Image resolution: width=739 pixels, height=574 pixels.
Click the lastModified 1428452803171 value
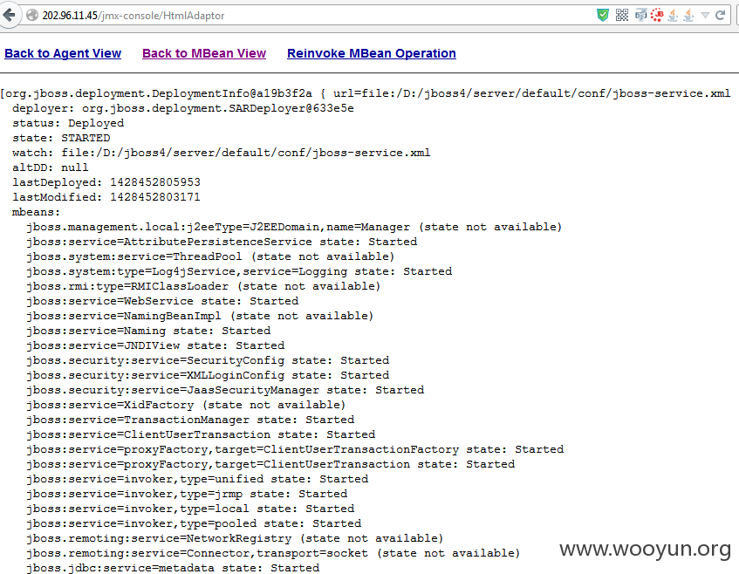(x=155, y=197)
